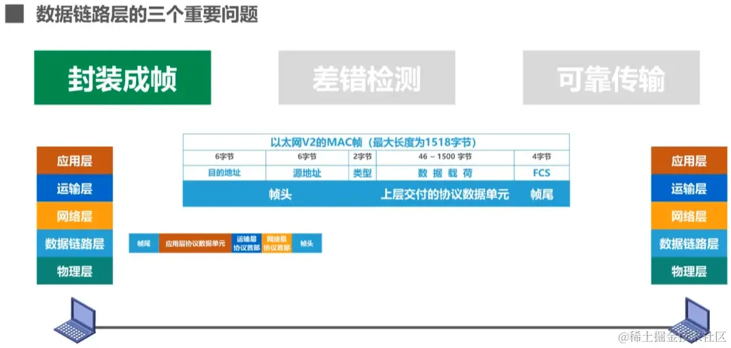Click the 帧头 segment of the small frame strip

click(x=307, y=243)
